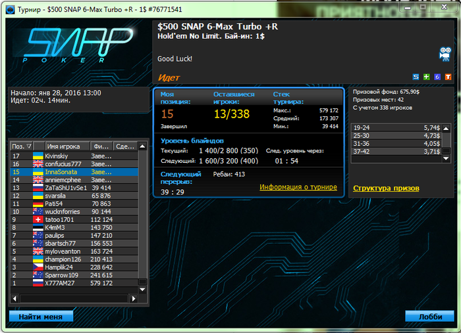Select the prize row 31-36
The height and width of the screenshot is (333, 461).
pos(396,144)
